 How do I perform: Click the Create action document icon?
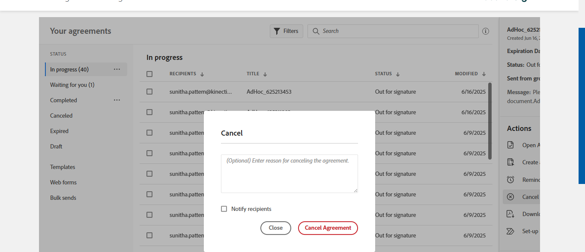tap(510, 162)
